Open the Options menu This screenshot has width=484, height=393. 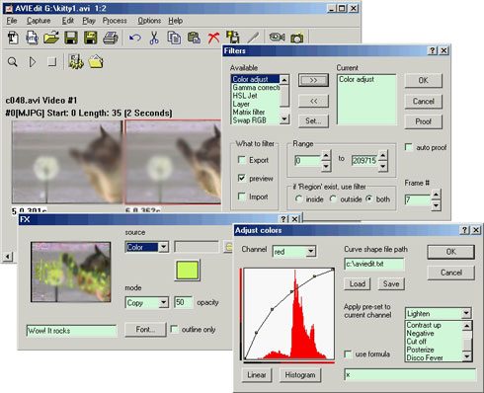click(149, 21)
